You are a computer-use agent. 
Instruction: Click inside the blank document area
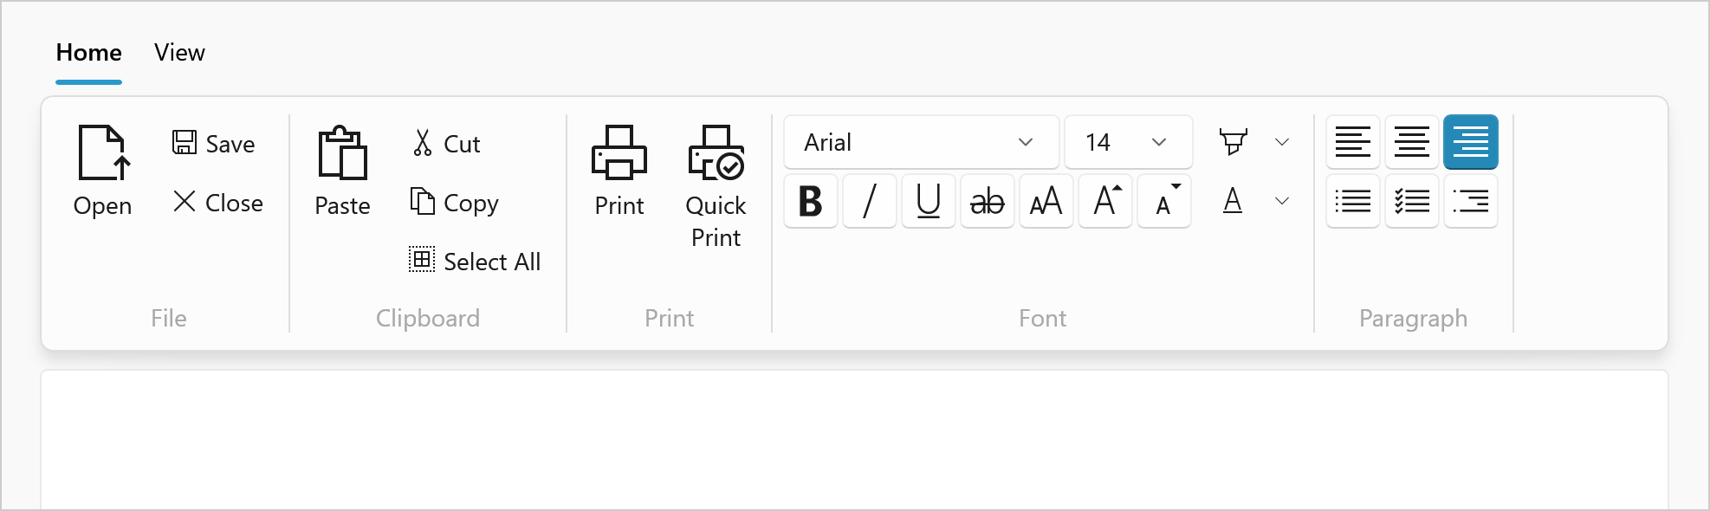click(x=853, y=442)
